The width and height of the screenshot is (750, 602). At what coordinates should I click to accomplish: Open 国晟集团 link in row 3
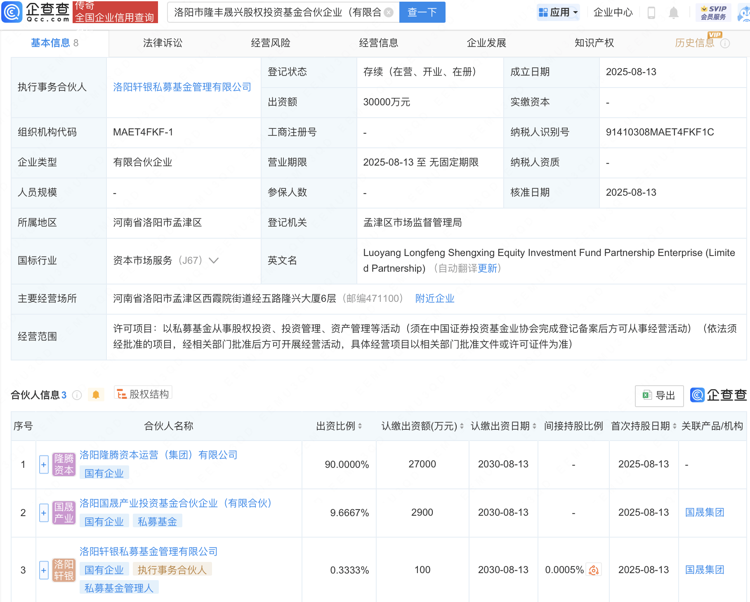tap(705, 570)
